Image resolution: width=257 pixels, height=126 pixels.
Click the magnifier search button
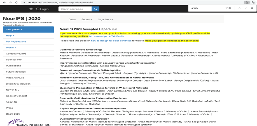pos(95,9)
